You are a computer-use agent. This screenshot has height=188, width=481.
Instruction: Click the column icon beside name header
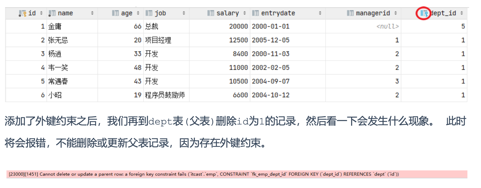pyautogui.click(x=52, y=13)
